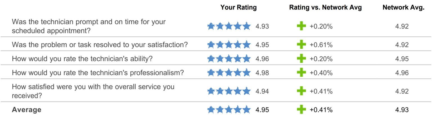Click the problem or task resolved question
Viewport: 432px width, 115px height.
pos(100,45)
